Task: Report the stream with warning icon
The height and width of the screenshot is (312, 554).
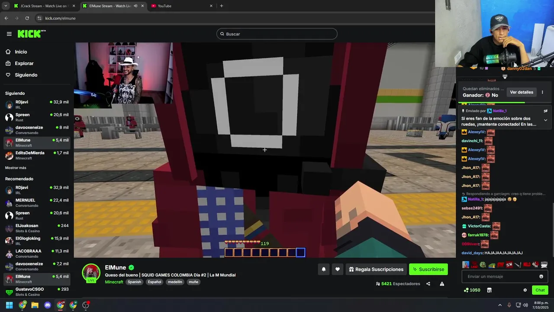Action: (442, 284)
